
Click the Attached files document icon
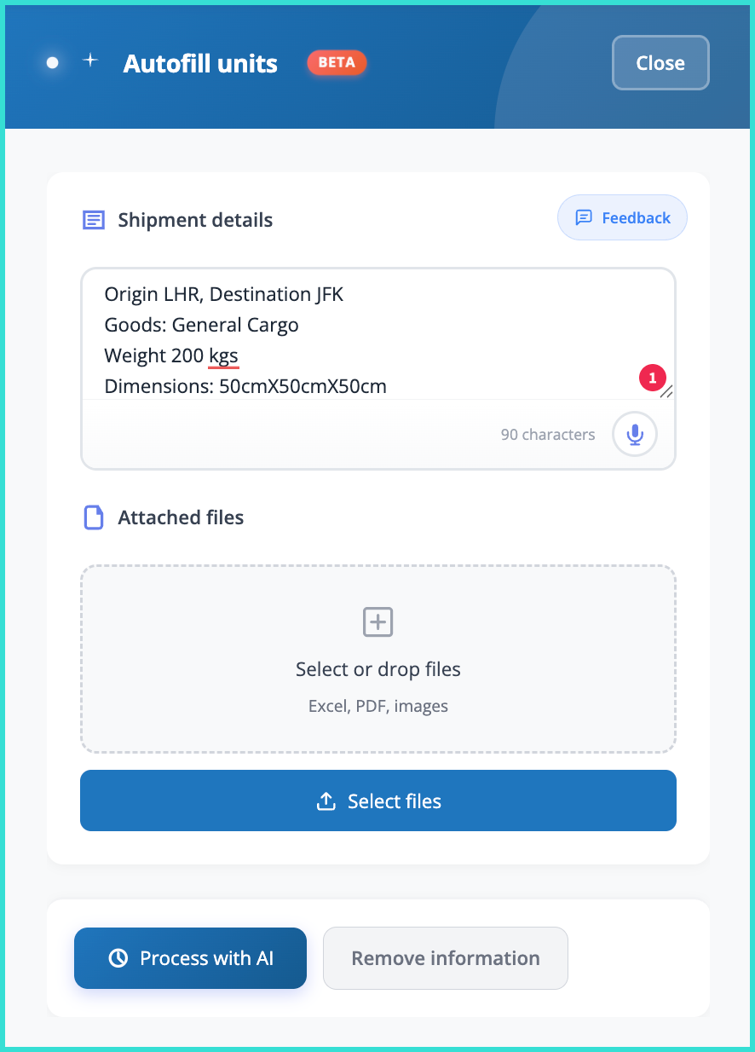[93, 517]
